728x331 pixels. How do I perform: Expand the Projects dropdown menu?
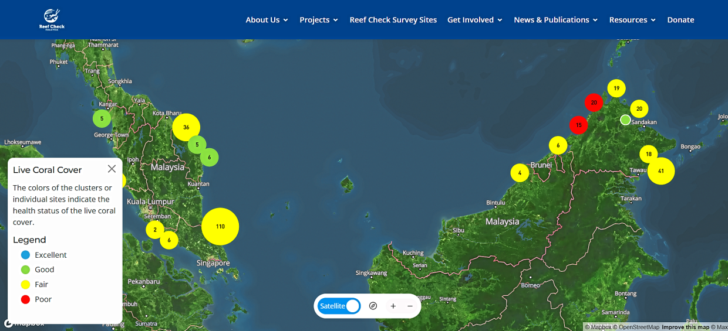point(319,20)
